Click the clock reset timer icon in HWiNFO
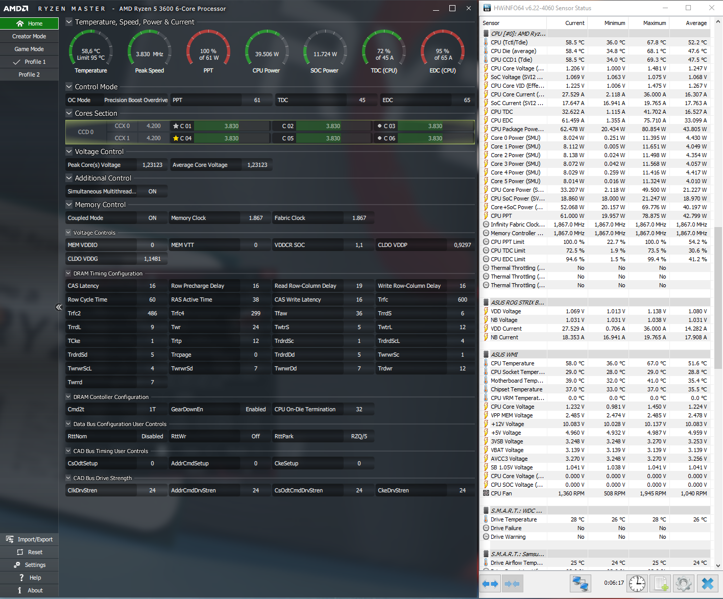This screenshot has height=599, width=723. point(637,583)
